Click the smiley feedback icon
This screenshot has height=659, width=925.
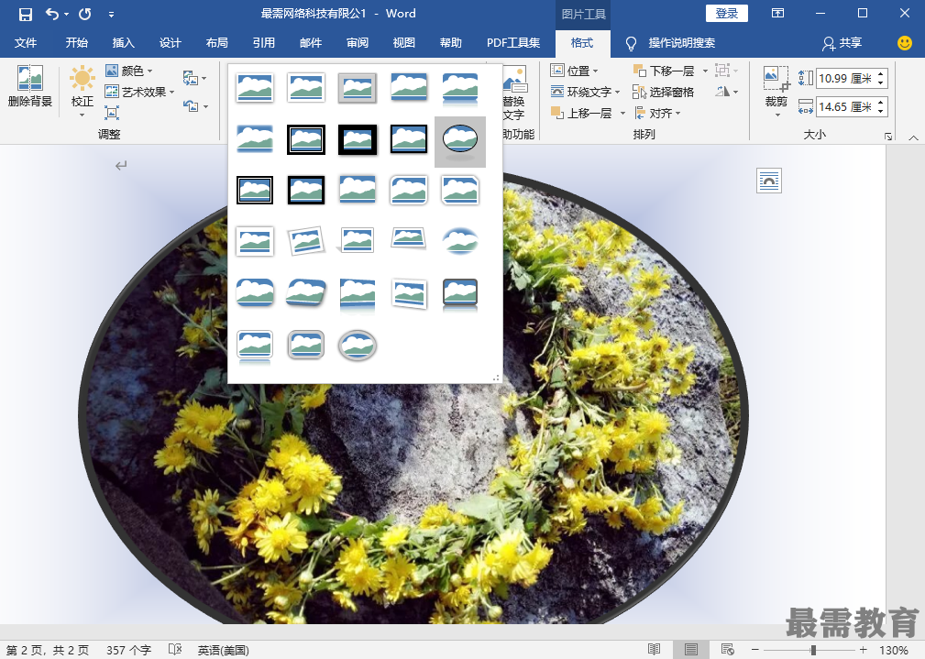[904, 42]
